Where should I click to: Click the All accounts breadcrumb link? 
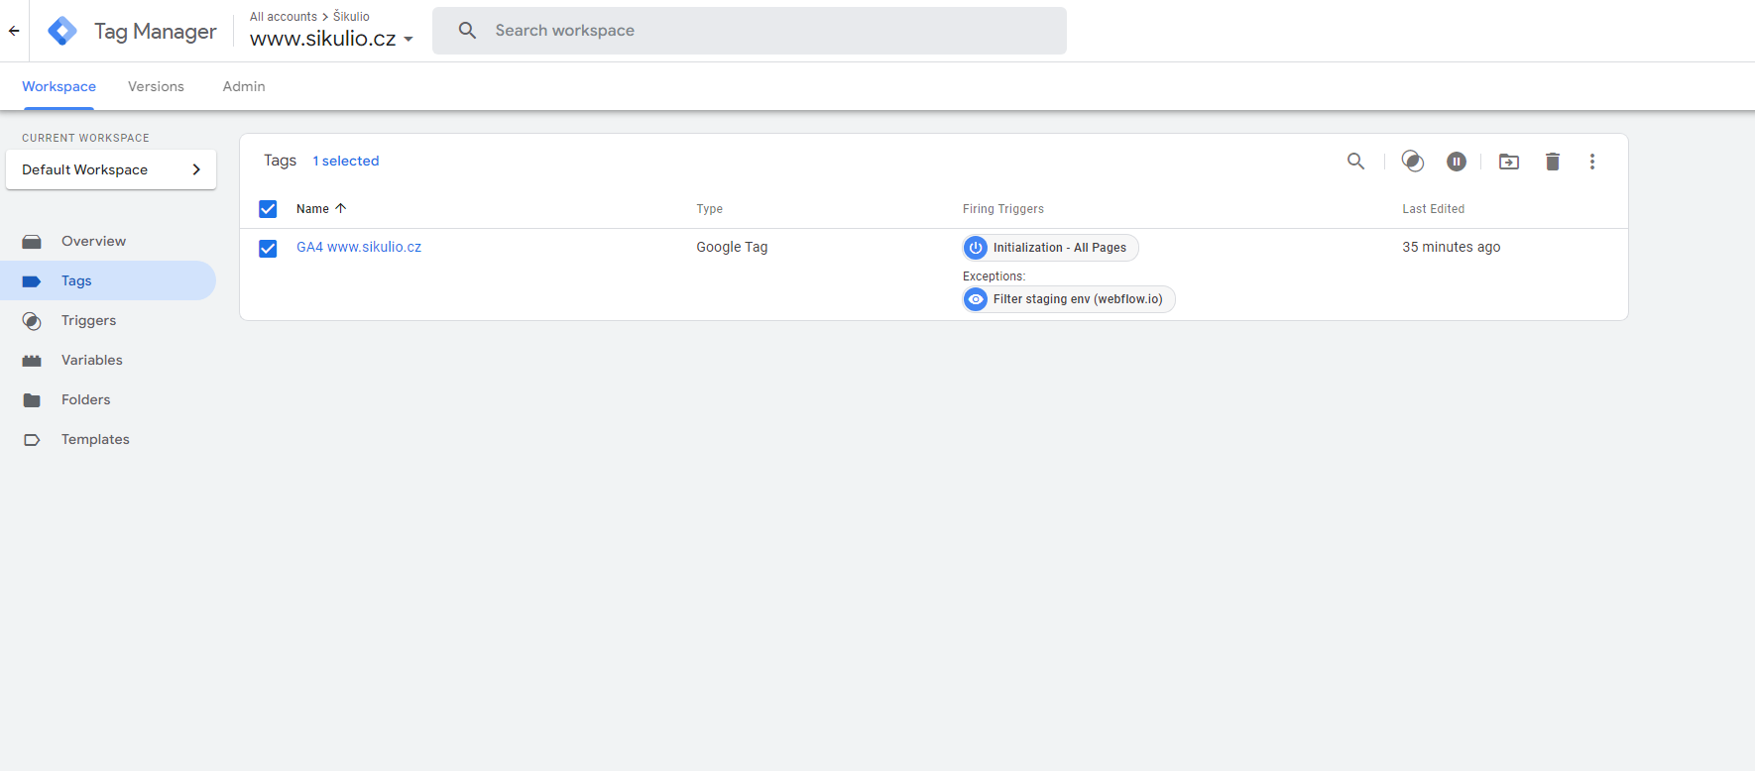tap(284, 17)
